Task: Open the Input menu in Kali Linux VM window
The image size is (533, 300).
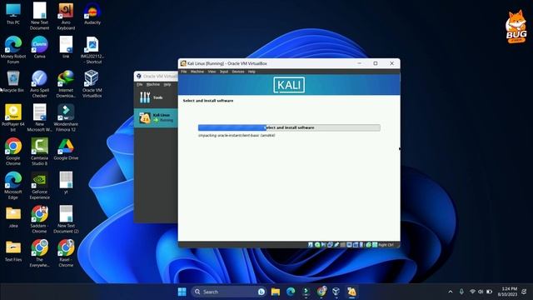Action: coord(224,72)
